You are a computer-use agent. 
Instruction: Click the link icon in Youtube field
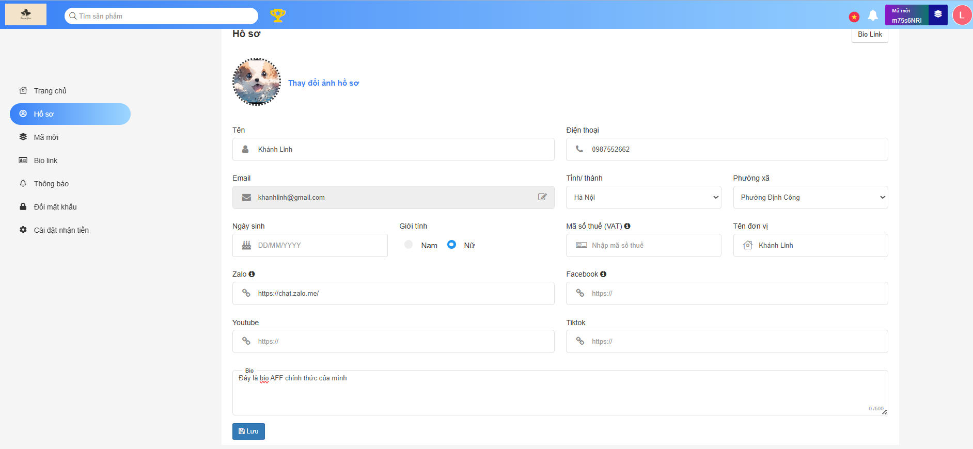pyautogui.click(x=246, y=341)
